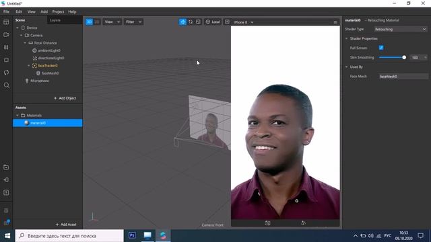Click the notification icon with blue badge
431x242 pixels.
pyautogui.click(x=6, y=223)
